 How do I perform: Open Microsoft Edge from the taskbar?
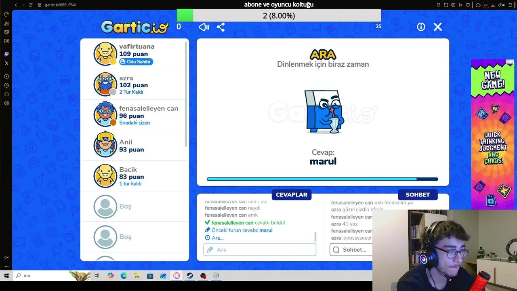pyautogui.click(x=124, y=276)
